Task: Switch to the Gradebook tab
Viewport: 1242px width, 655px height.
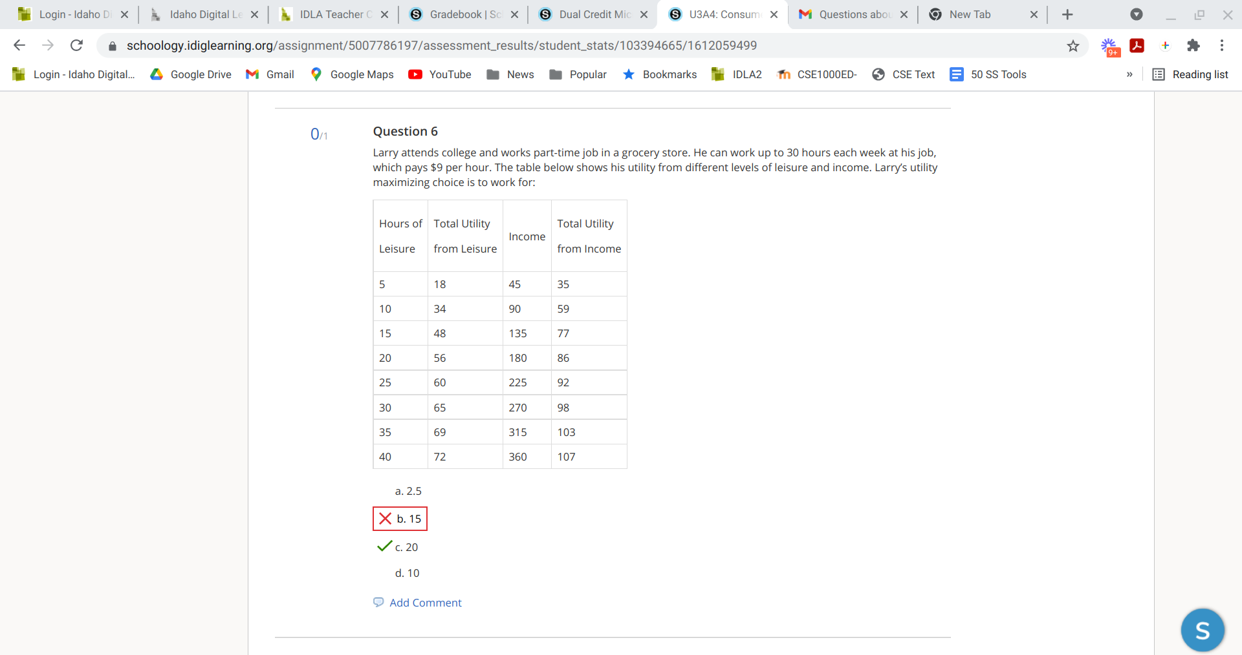Action: (x=463, y=14)
